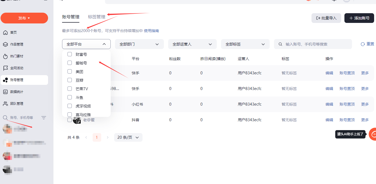
Task: Check the 斗鱼 checkbox in platform list
Action: click(x=69, y=97)
